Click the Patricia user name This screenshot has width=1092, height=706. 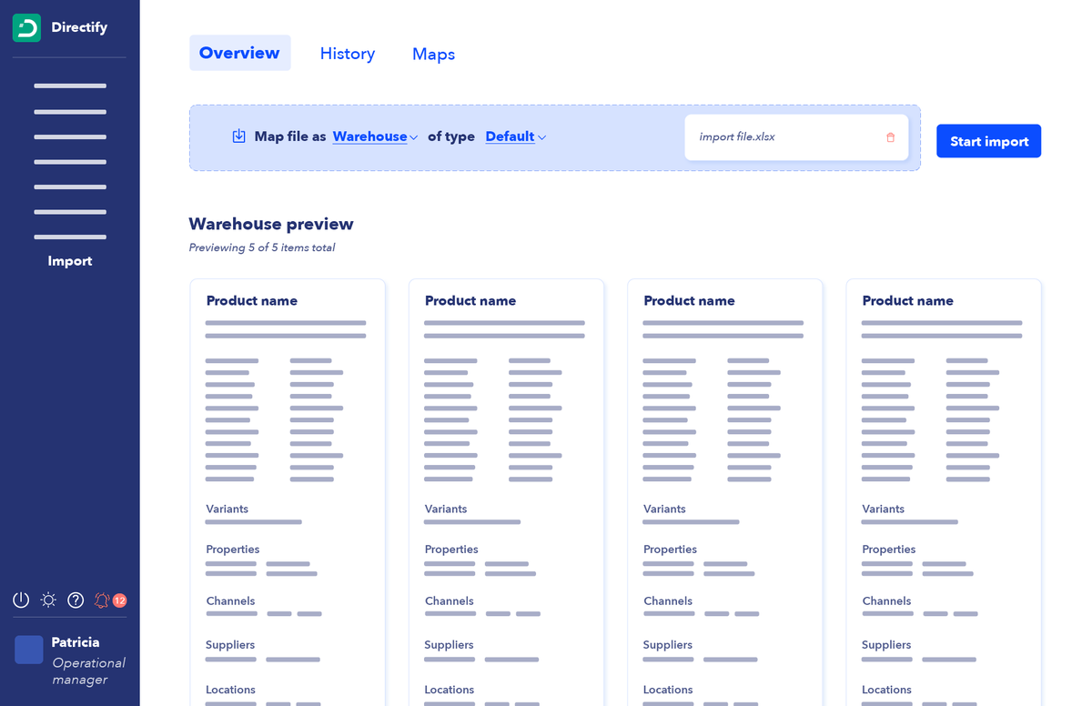76,642
